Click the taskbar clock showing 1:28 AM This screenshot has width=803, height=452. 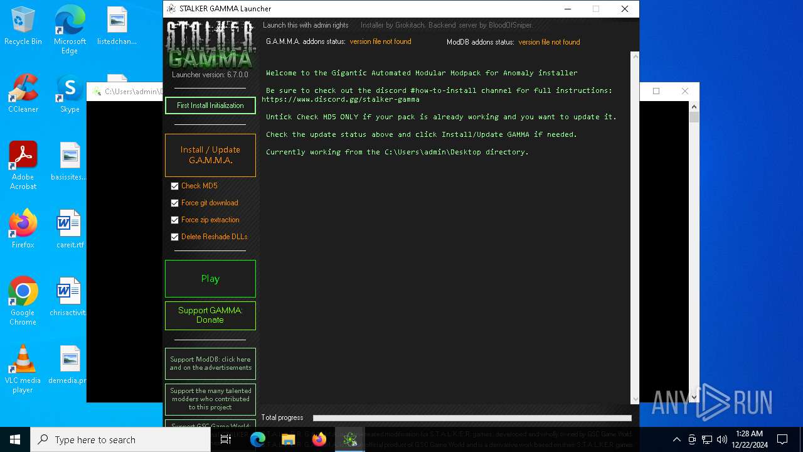click(749, 439)
